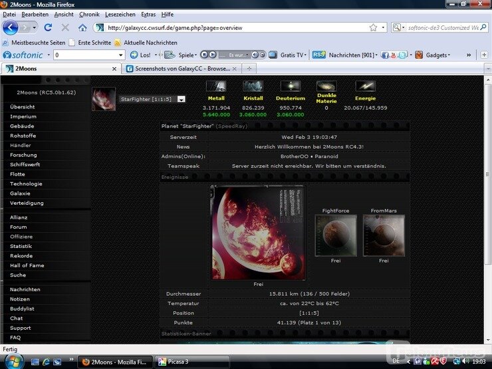Click the Facebook icon in softonic toolbar
This screenshot has width=492, height=369.
point(385,55)
